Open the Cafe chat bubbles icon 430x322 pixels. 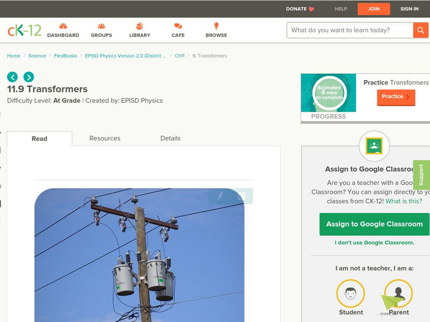178,26
